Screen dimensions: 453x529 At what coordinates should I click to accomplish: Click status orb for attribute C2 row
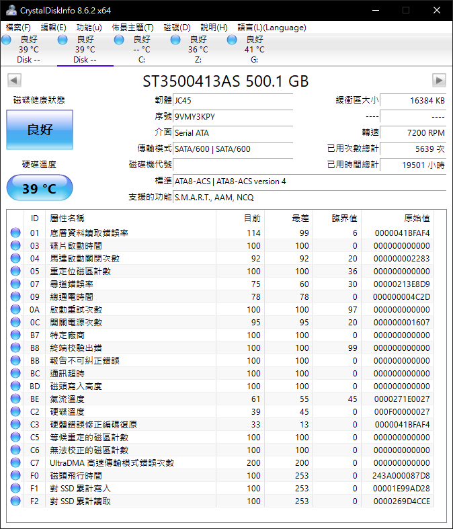[15, 411]
